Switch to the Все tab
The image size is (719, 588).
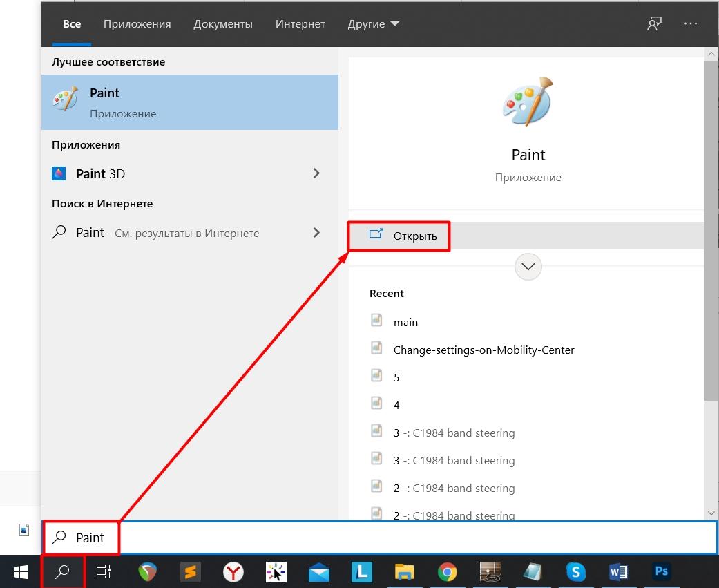pyautogui.click(x=72, y=24)
